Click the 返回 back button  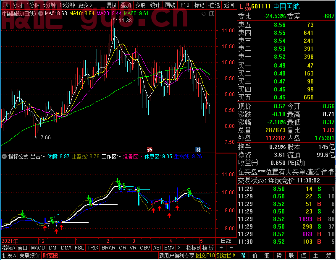pyautogui.click(x=229, y=5)
